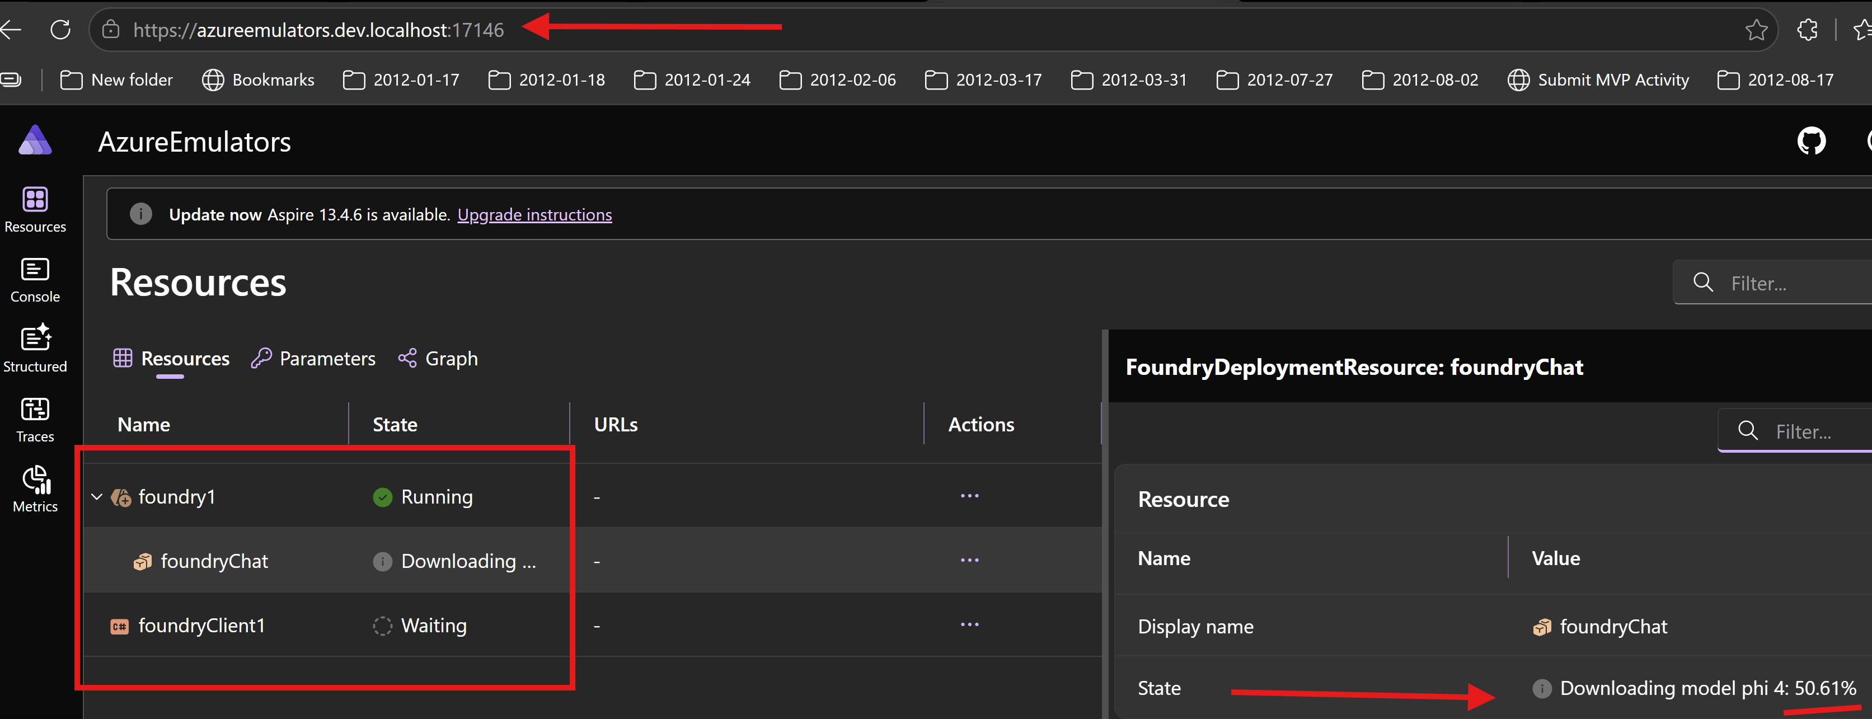The width and height of the screenshot is (1872, 719).
Task: Click the foundryChat resource icon
Action: (143, 561)
